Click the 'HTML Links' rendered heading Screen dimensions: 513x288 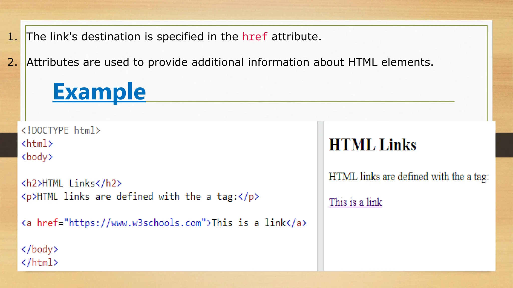(x=372, y=145)
